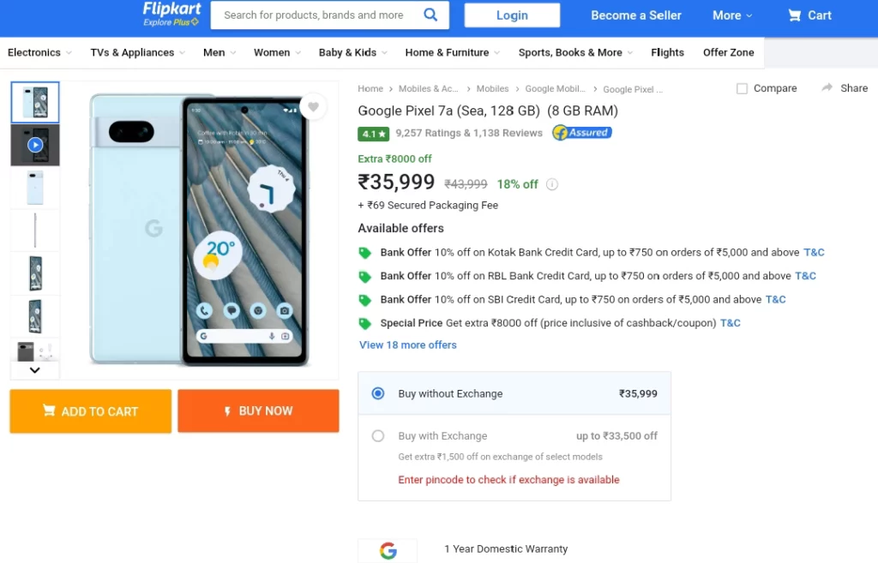Viewport: 878px width, 563px height.
Task: Click the product search input field
Action: coord(314,15)
